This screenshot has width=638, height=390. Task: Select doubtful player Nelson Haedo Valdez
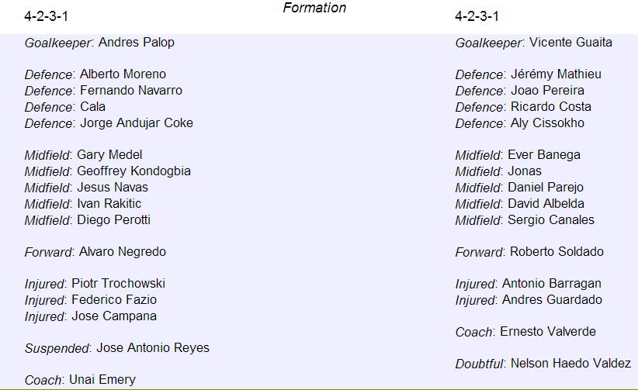click(571, 363)
